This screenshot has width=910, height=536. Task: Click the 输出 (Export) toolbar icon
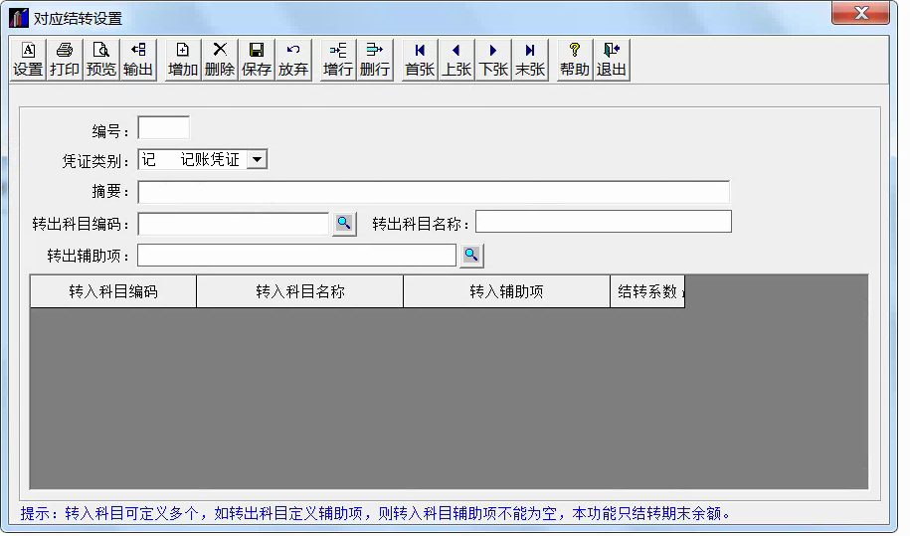pyautogui.click(x=138, y=60)
